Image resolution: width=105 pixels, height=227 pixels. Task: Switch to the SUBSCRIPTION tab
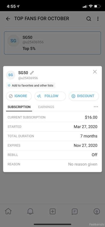pyautogui.click(x=19, y=107)
